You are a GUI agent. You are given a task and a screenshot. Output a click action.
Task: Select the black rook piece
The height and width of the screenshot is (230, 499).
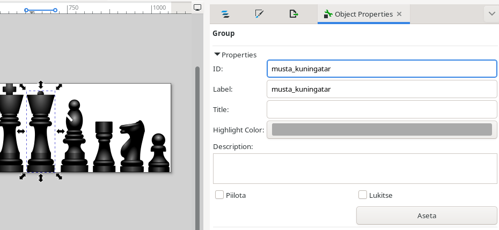104,147
